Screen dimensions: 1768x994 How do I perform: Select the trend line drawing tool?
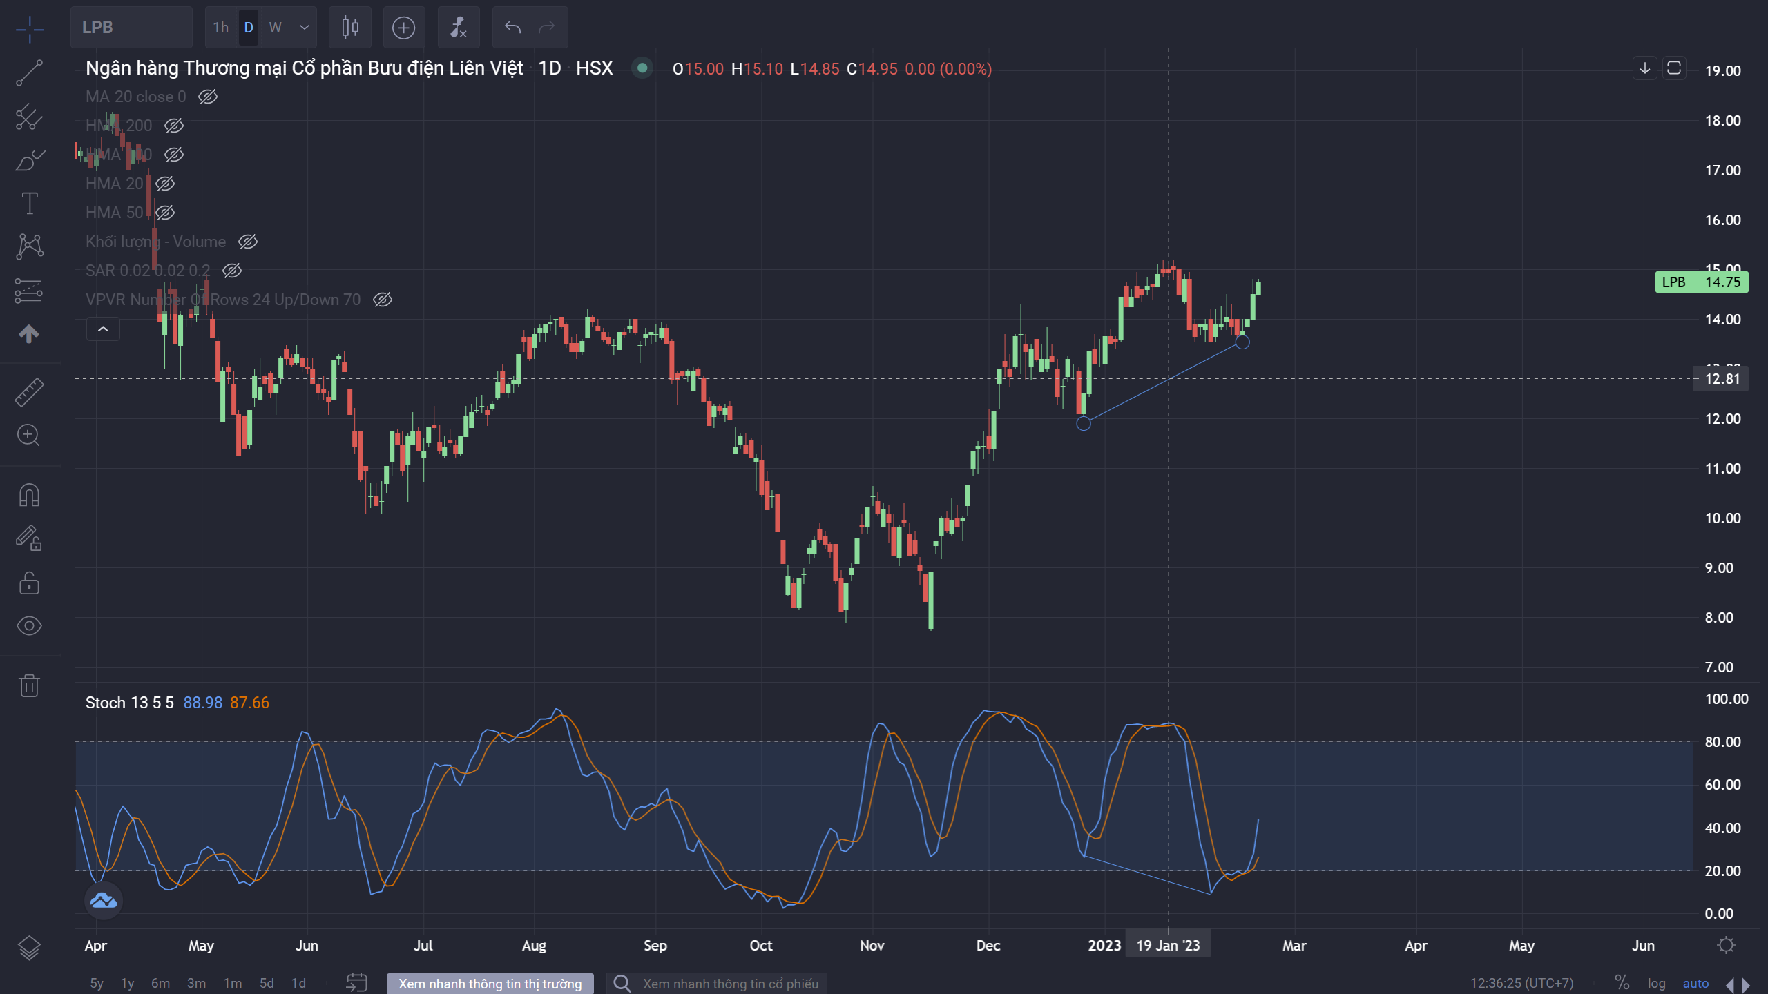pyautogui.click(x=30, y=72)
